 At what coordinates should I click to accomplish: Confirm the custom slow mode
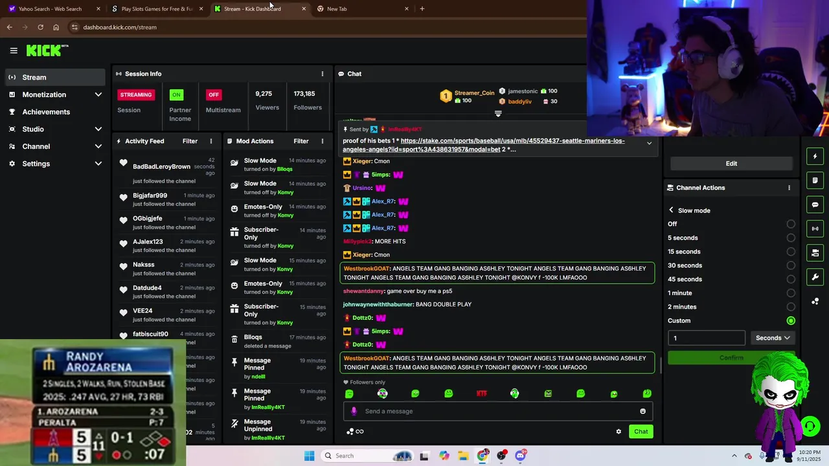pos(731,358)
